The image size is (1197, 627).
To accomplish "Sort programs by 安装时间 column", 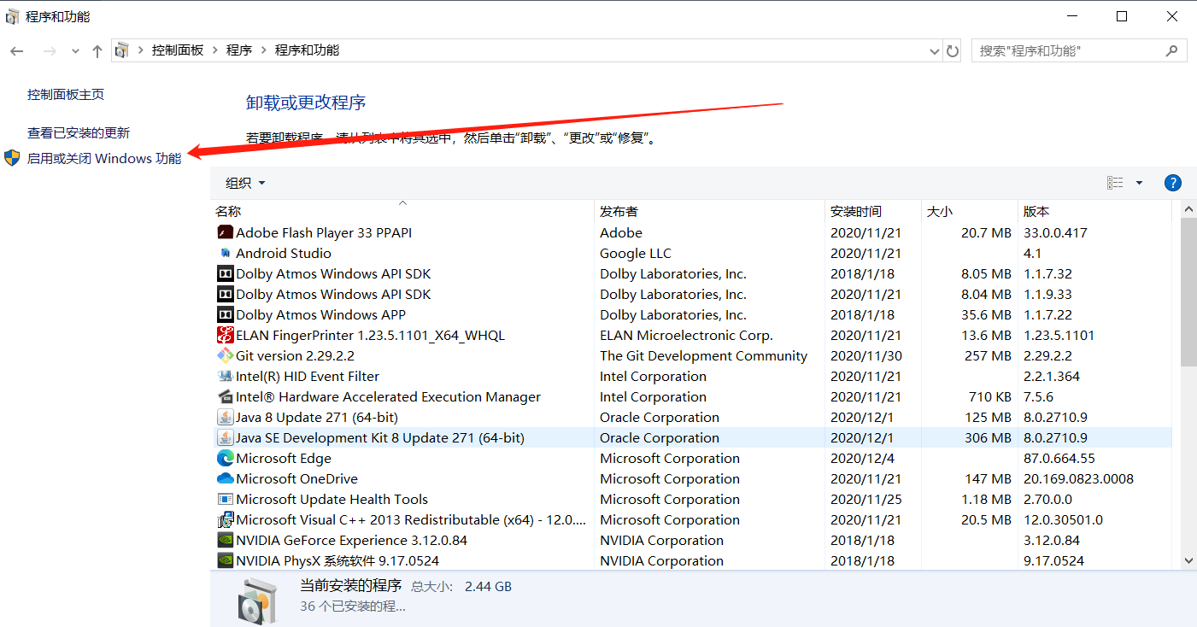I will (x=873, y=211).
